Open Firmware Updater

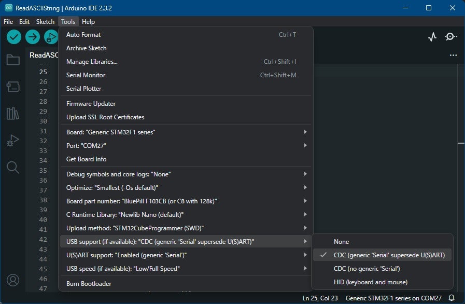186,104
